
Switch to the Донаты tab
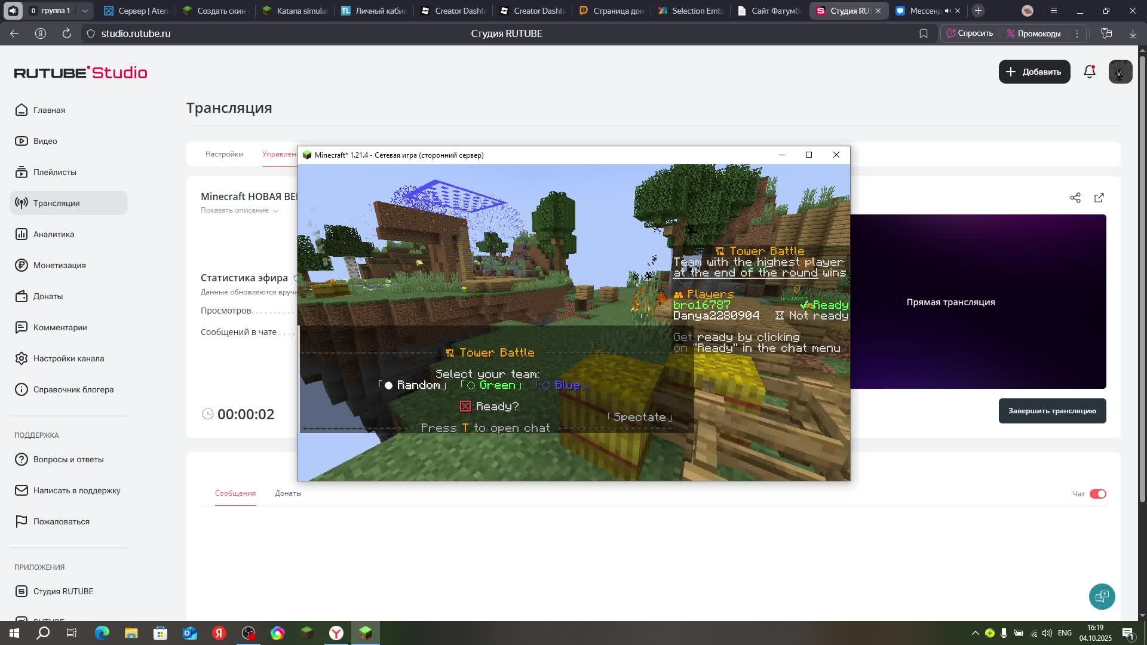[288, 493]
